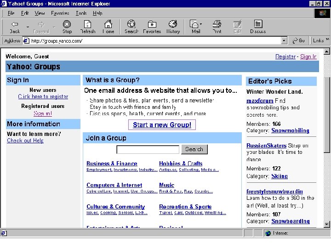
Task: Open Forward button history dropdown arrow
Action: pos(54,27)
